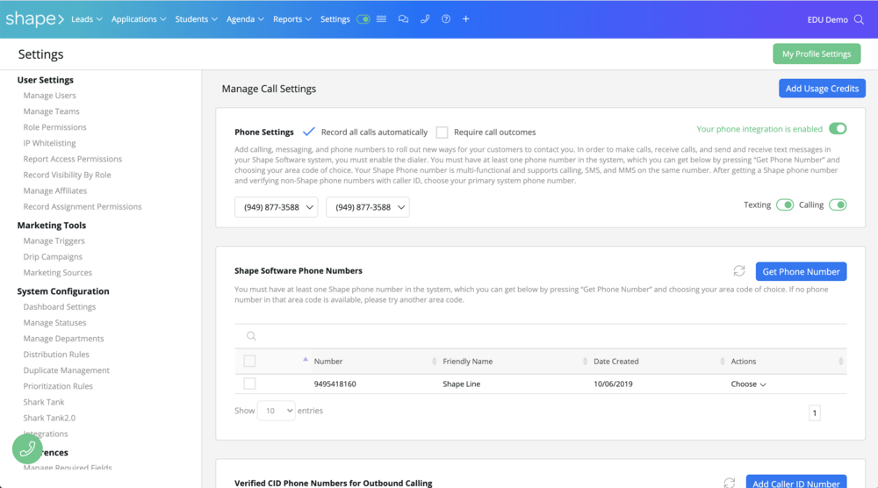Image resolution: width=878 pixels, height=488 pixels.
Task: Sort the table by the Actions column arrows
Action: point(840,362)
